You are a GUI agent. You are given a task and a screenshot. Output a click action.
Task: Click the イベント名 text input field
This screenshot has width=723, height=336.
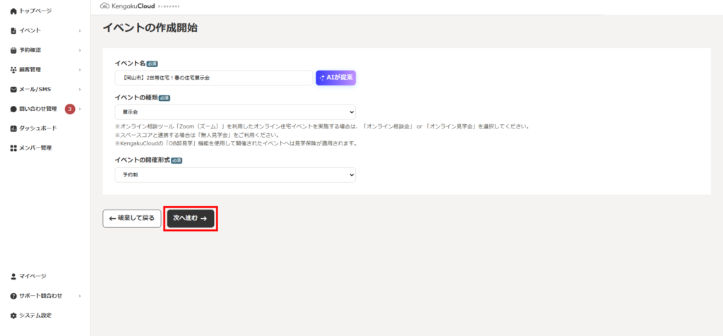(x=213, y=78)
